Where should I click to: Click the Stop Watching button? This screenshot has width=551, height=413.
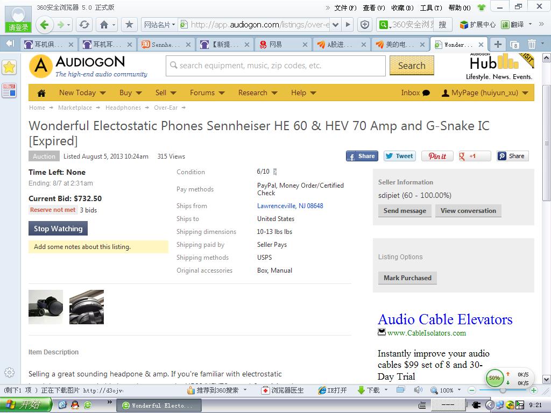58,229
